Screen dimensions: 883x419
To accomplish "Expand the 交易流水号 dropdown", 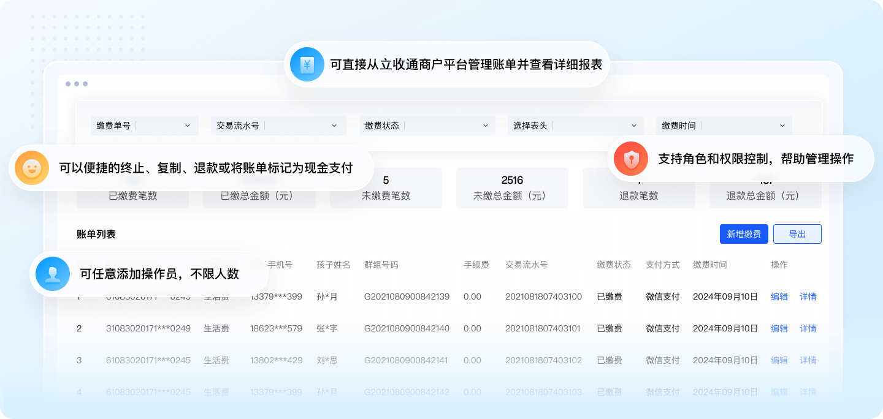I will coord(277,126).
